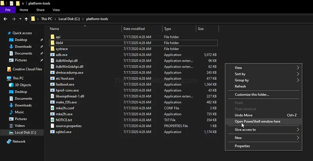313x161 pixels.
Task: Click the api folder icon
Action: (52, 37)
